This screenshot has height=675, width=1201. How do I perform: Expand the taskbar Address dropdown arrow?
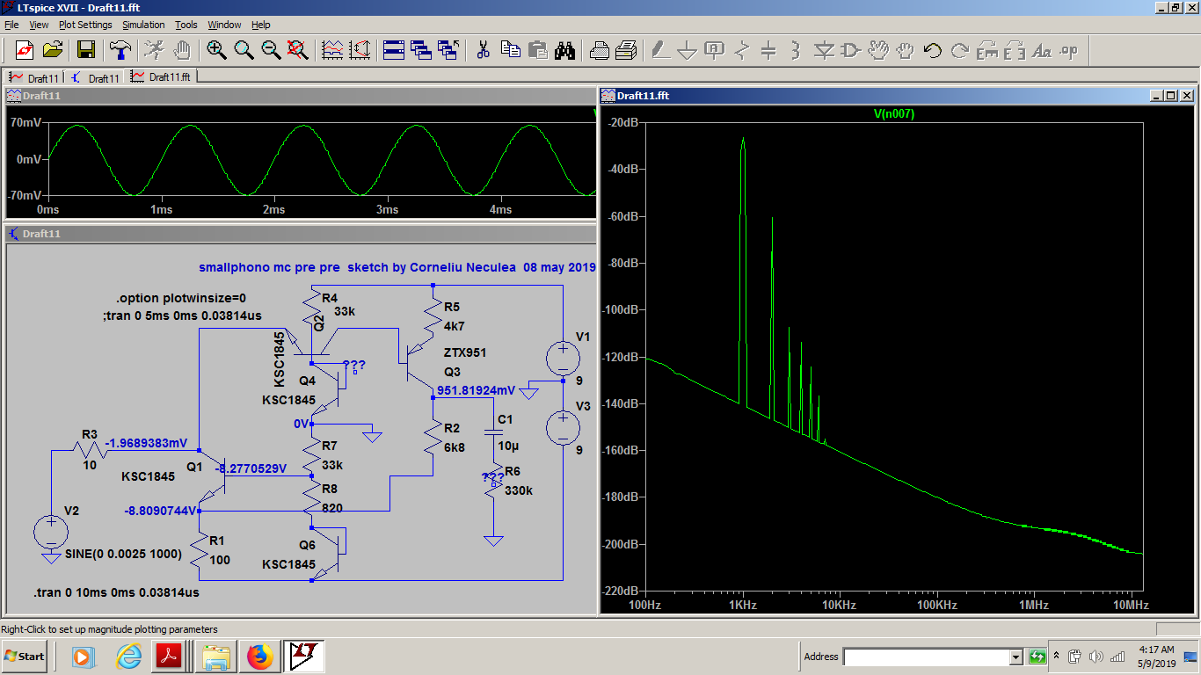point(1016,657)
